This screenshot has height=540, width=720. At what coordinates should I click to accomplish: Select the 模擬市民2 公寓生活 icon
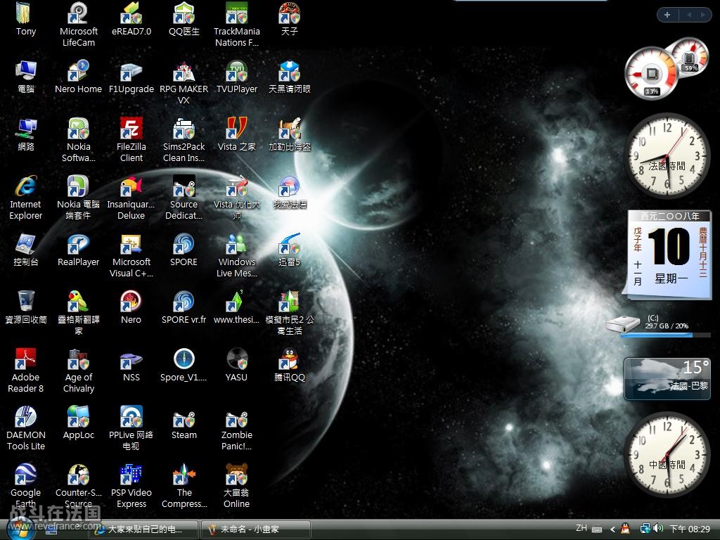click(289, 301)
